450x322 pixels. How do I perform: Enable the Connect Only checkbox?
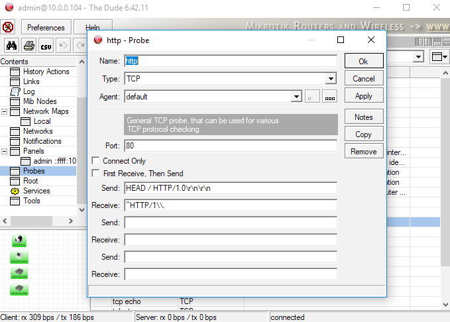click(95, 160)
